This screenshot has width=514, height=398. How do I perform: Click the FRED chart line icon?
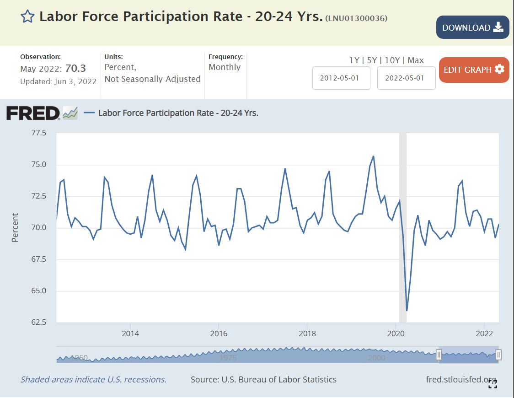click(70, 113)
